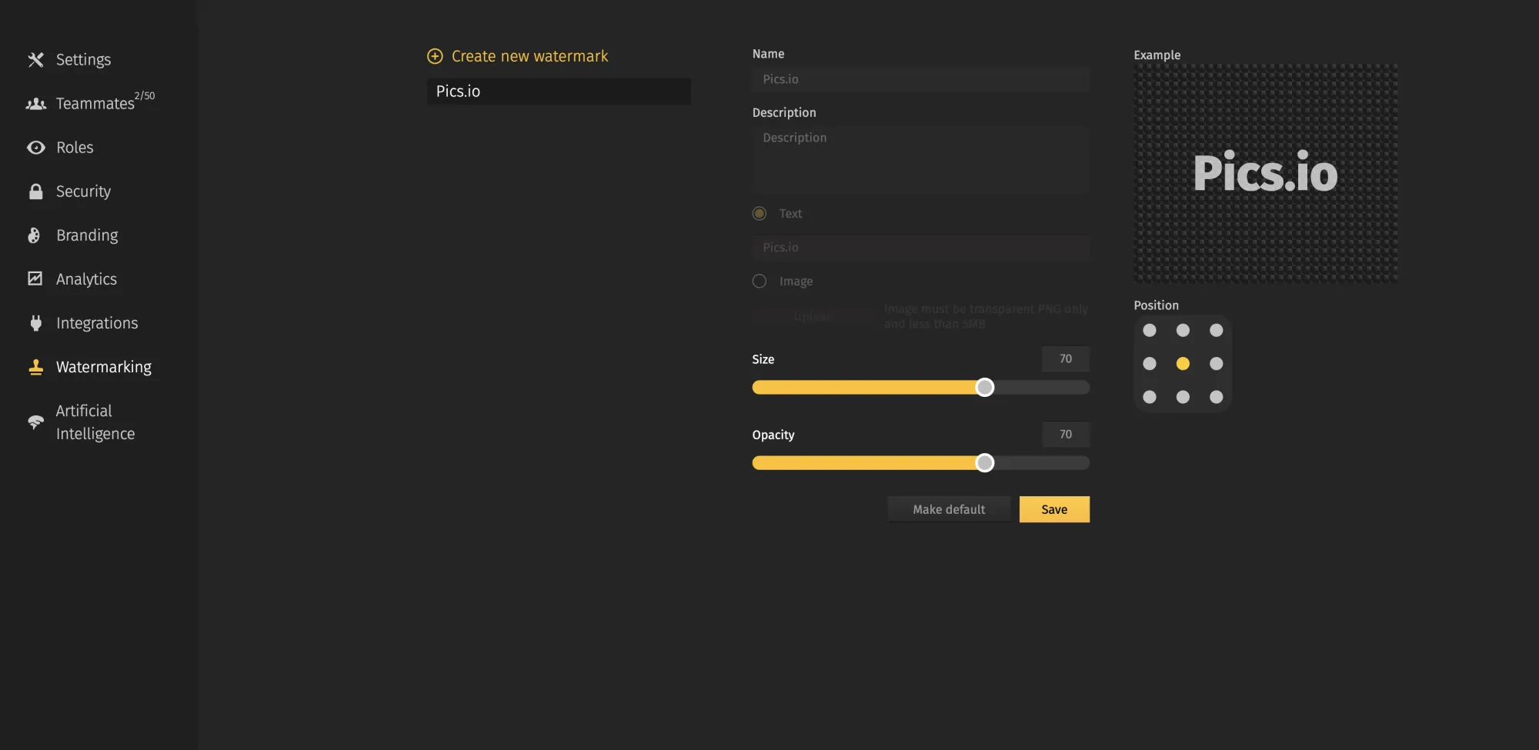Click the Analytics chart icon
1539x750 pixels.
[x=35, y=279]
